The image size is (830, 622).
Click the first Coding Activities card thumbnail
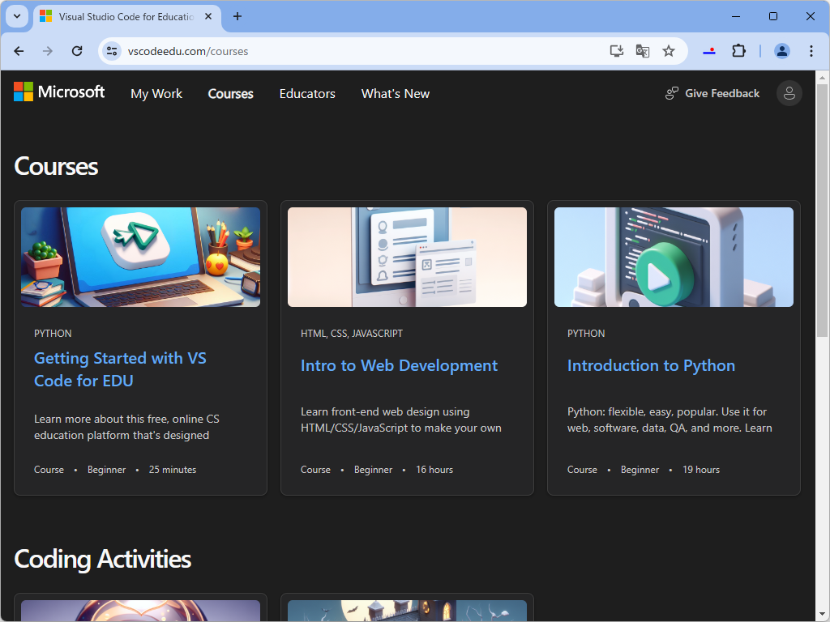pyautogui.click(x=140, y=611)
